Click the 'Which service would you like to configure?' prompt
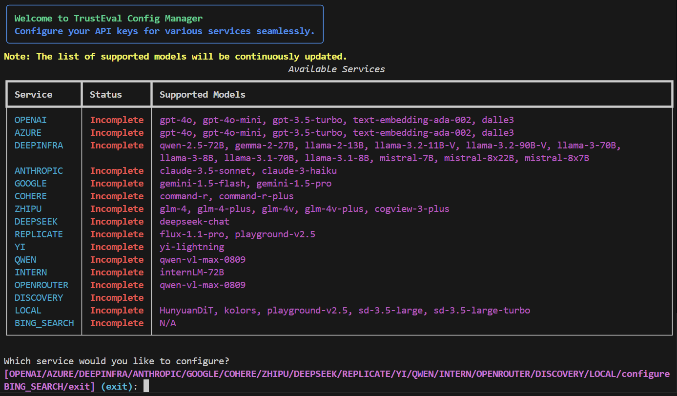Screen dimensions: 677x396 click(117, 361)
